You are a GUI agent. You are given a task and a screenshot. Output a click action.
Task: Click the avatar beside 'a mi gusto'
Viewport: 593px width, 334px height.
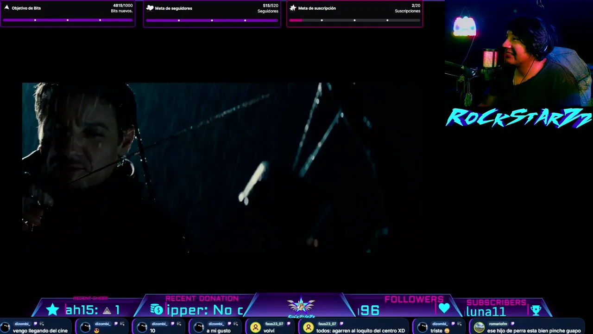[199, 327]
